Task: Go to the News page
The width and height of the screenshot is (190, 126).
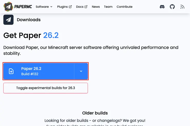Action: tap(96, 7)
